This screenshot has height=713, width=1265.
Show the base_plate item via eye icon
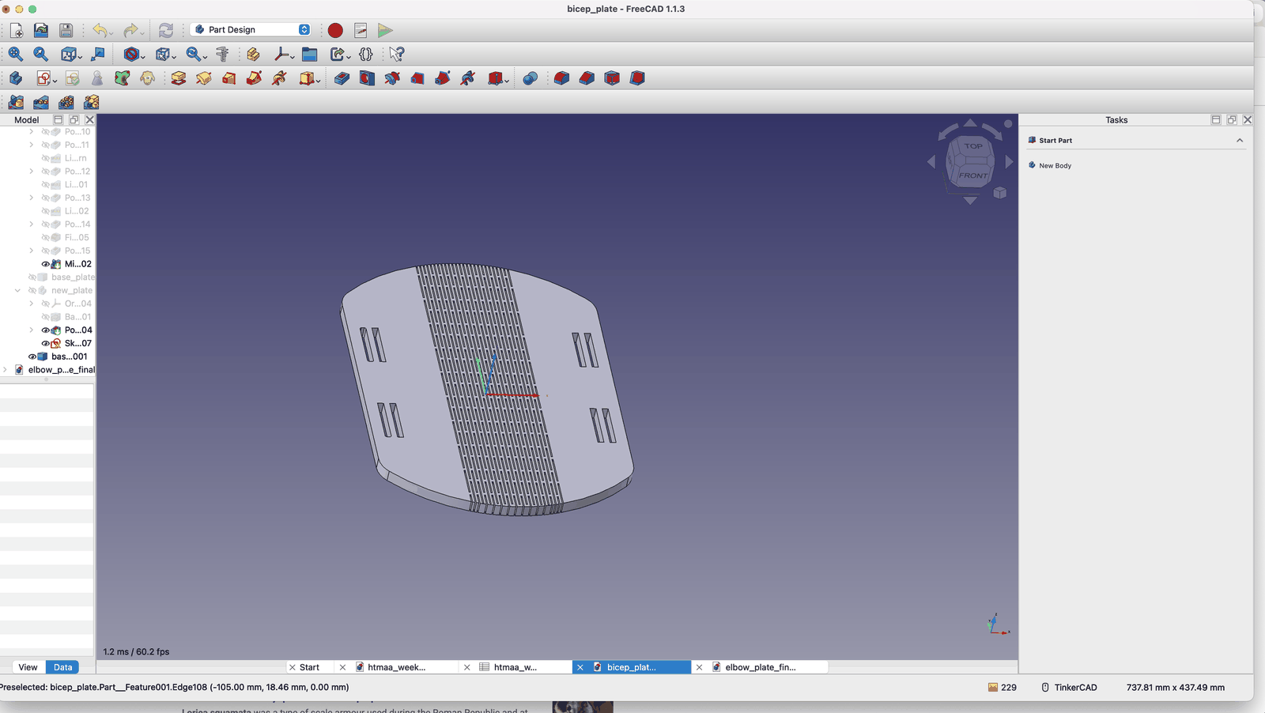point(32,277)
